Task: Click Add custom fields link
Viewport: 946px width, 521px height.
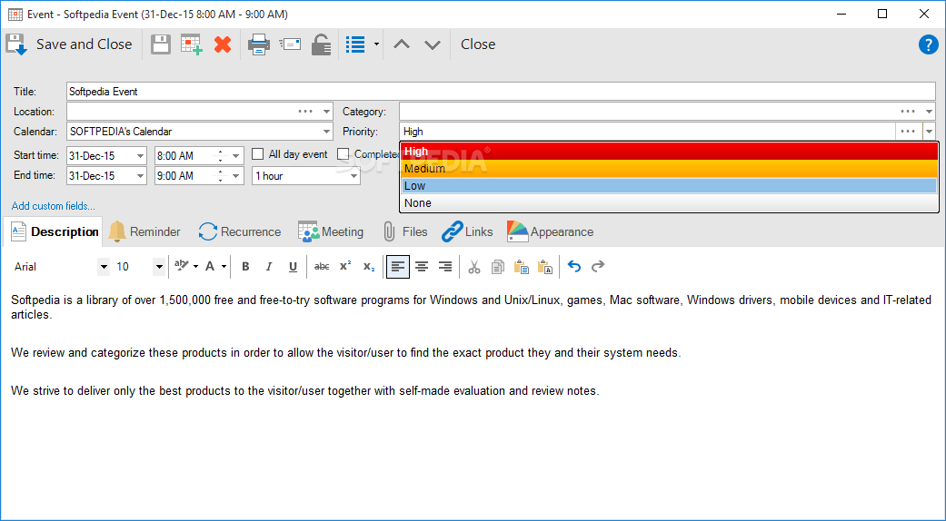Action: [53, 206]
